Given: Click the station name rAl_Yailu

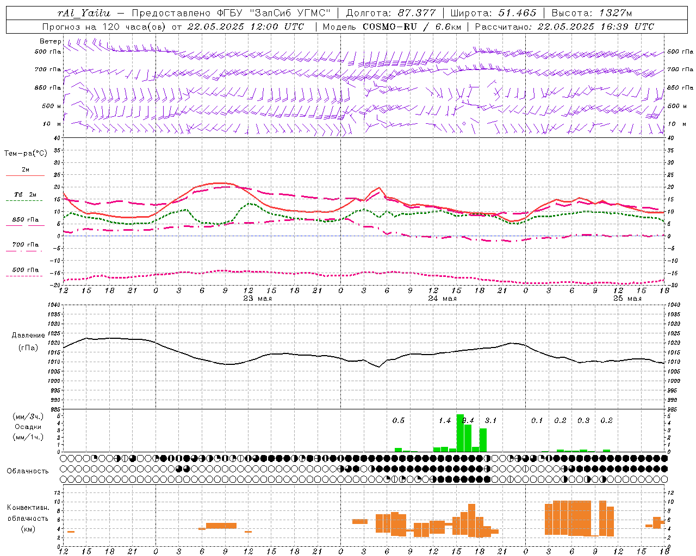Looking at the screenshot, I should click(84, 13).
